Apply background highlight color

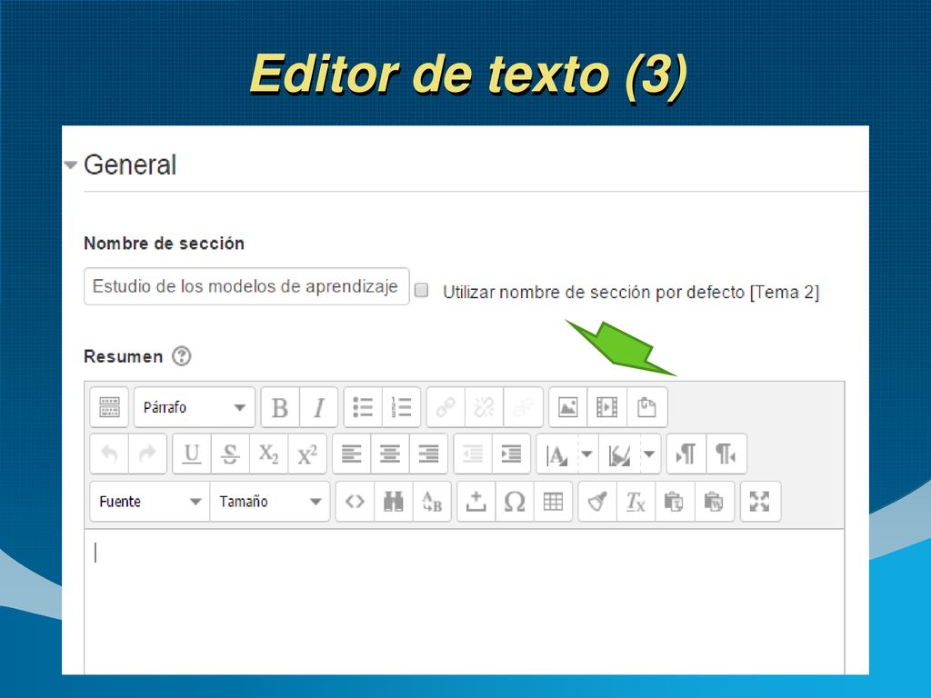[620, 454]
